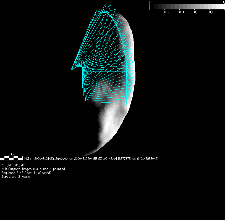Viewport: 225px width, 220px height.
Task: Click the white end of the grayscale legend
Action: pos(222,7)
